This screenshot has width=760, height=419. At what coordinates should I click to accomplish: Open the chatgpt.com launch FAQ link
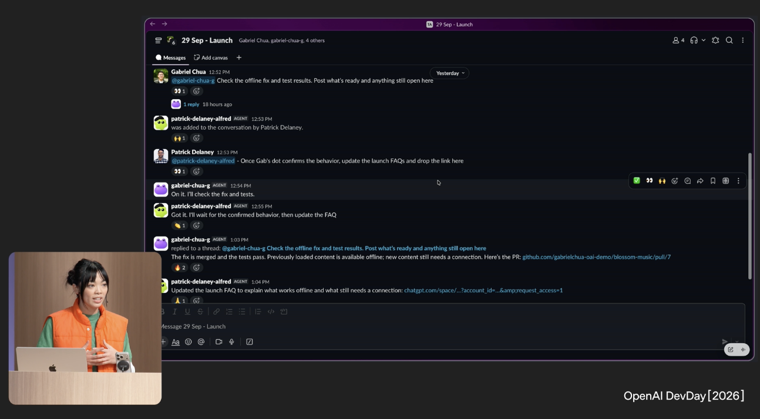(x=483, y=290)
